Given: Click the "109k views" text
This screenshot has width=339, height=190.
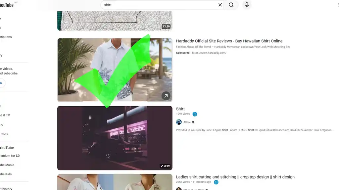Looking at the screenshot, I should coord(183,114).
